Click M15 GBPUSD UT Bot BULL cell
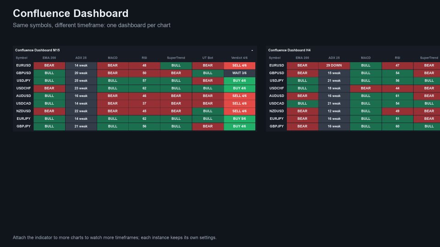The height and width of the screenshot is (247, 440). click(208, 73)
